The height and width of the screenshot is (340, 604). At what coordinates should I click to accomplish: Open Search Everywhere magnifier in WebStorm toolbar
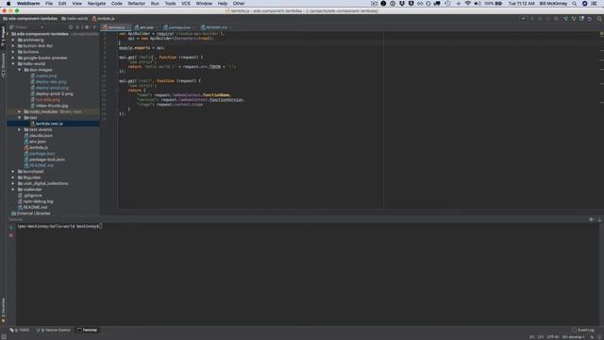[x=599, y=19]
